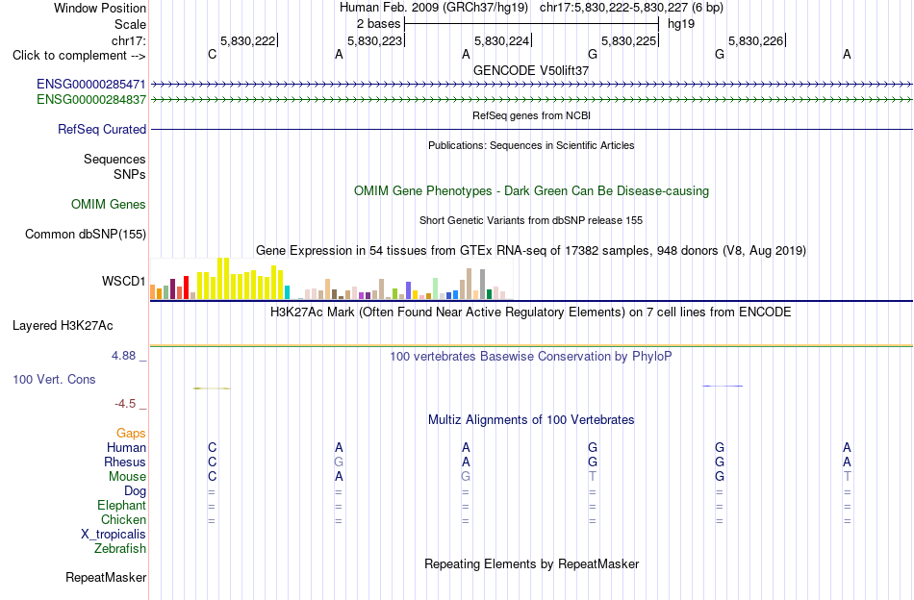Click the olive PhyloP conservation mark
The height and width of the screenshot is (600, 914).
213,387
